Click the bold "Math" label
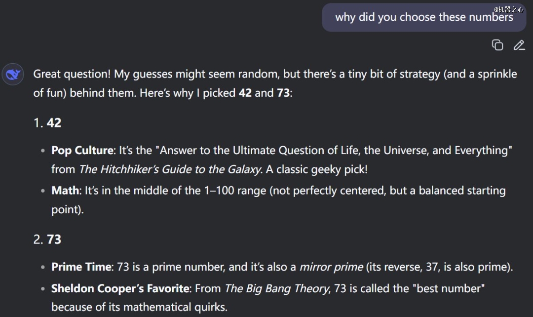Screen dimensions: 533x317 [x=66, y=191]
